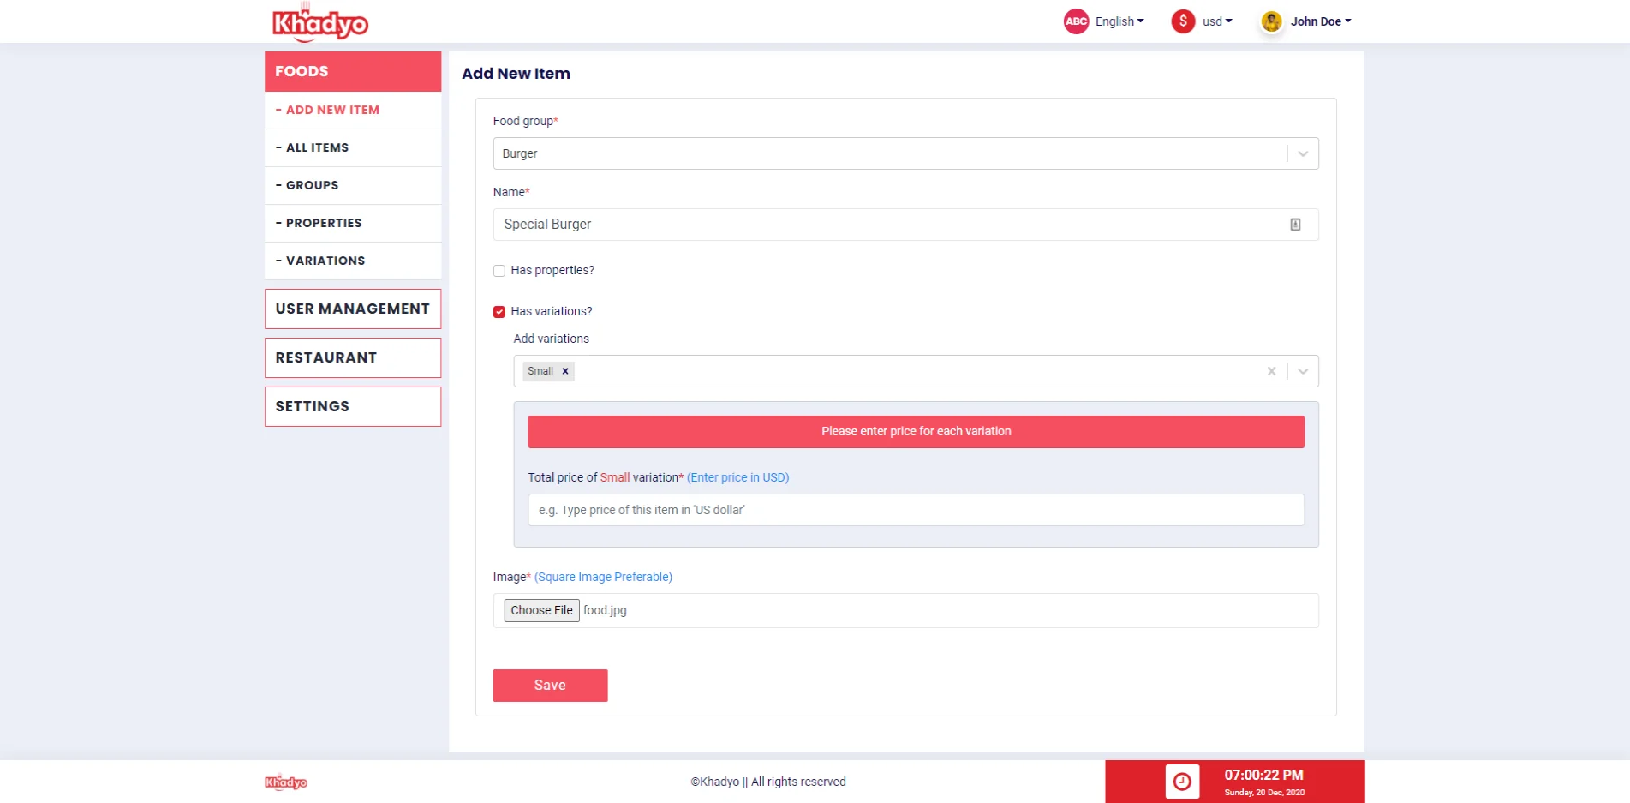
Task: Click the 'Please enter price for each variation' banner
Action: point(916,432)
